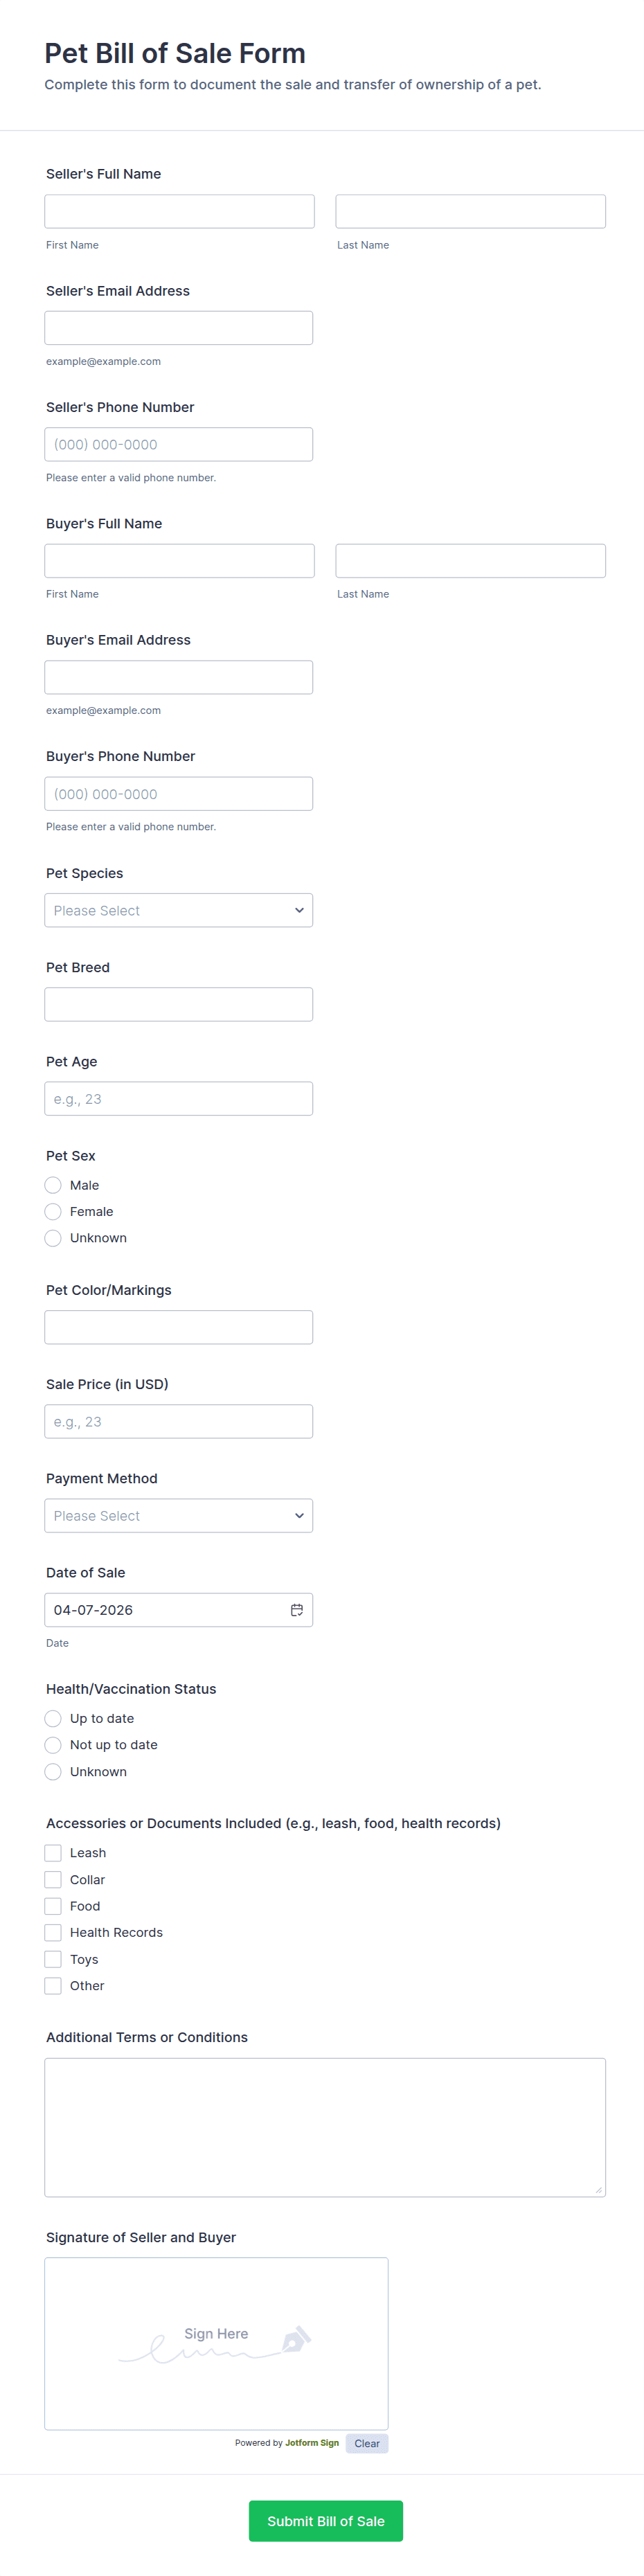Open the Jotform Sign link
The width and height of the screenshot is (644, 2576).
(312, 2443)
